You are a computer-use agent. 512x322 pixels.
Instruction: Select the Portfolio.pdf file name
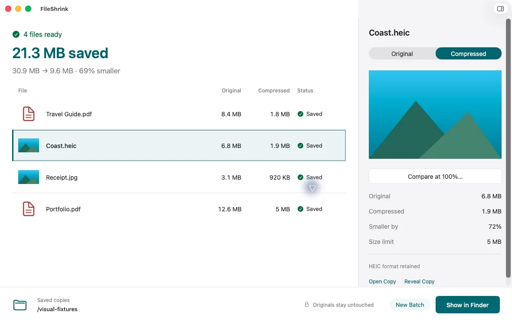63,209
